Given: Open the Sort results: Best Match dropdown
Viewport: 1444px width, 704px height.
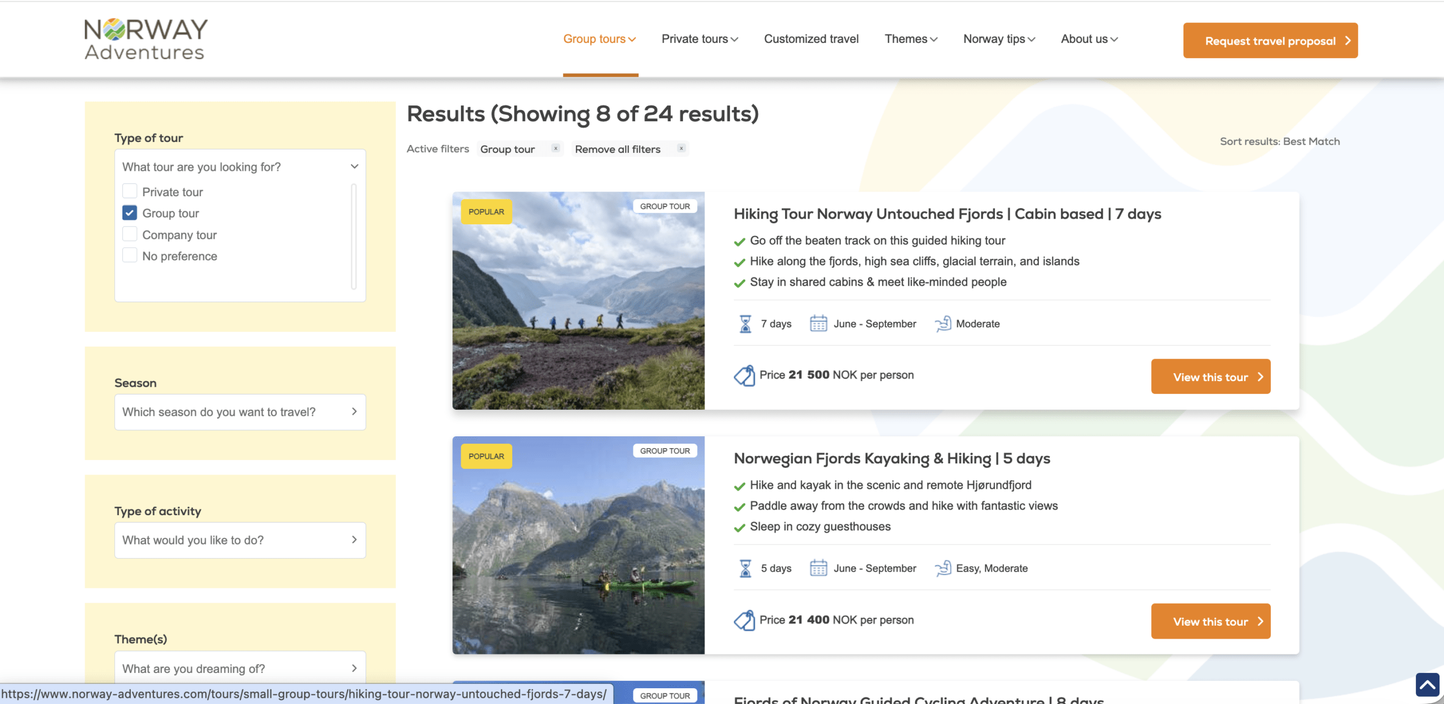Looking at the screenshot, I should click(1279, 141).
